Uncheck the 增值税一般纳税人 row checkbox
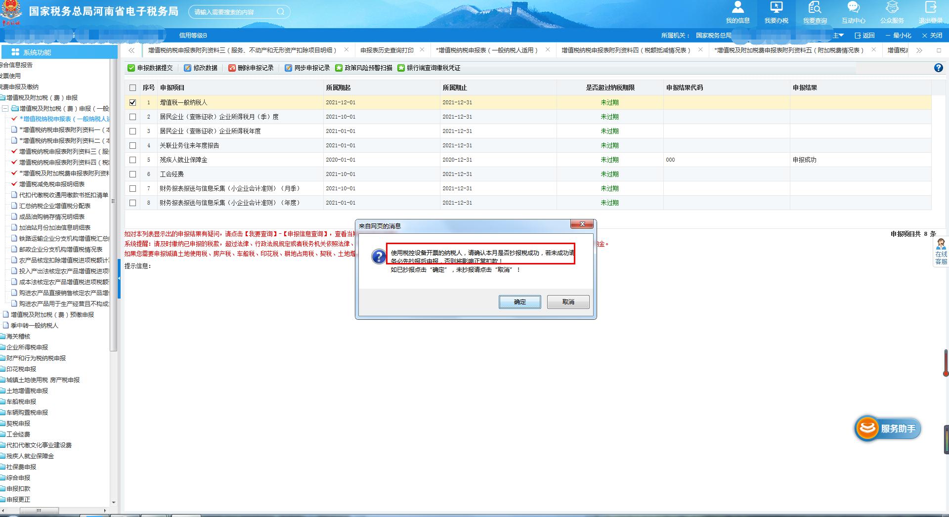This screenshot has height=517, width=949. pos(132,102)
